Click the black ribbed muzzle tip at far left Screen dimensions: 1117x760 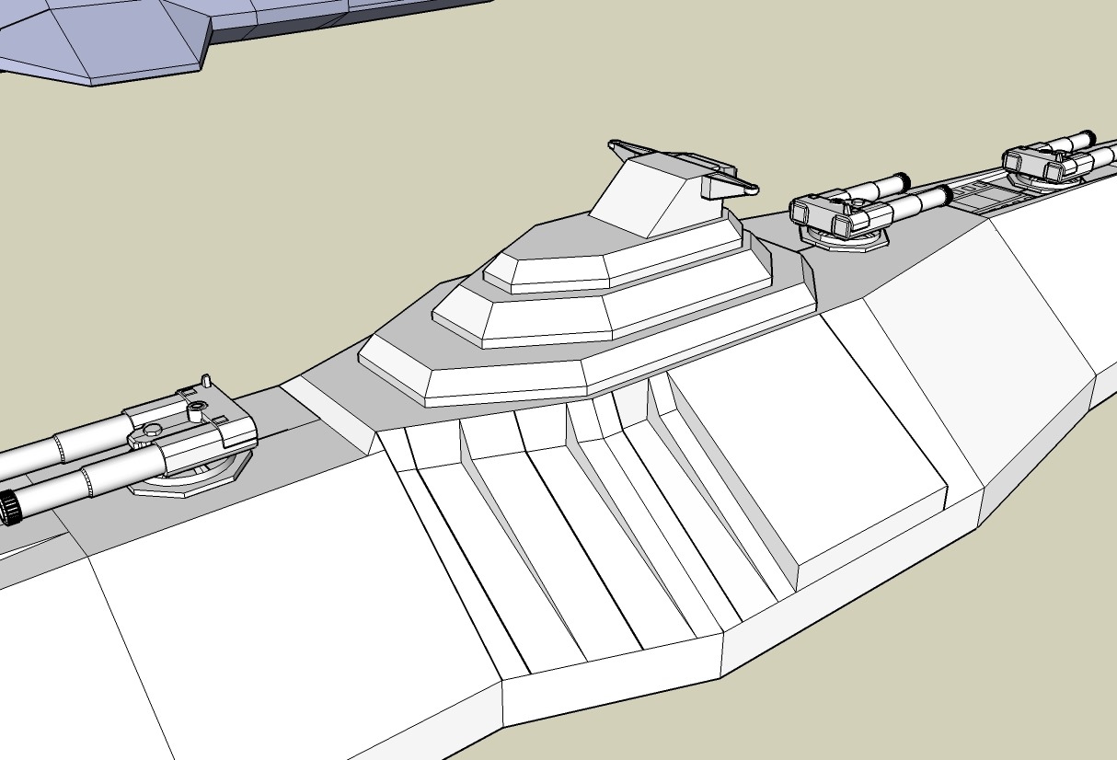pos(9,508)
